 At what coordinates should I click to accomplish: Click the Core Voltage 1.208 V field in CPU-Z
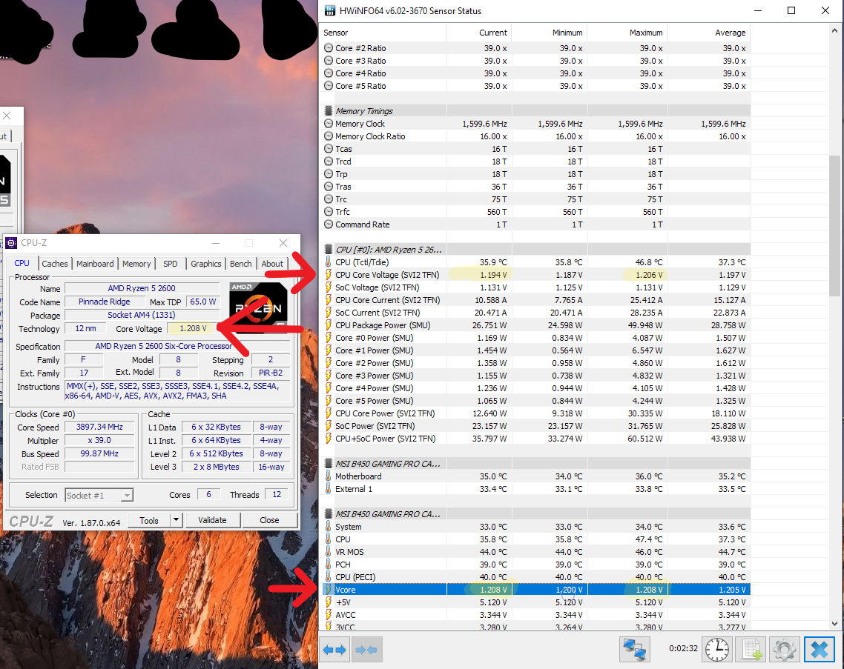[x=193, y=328]
